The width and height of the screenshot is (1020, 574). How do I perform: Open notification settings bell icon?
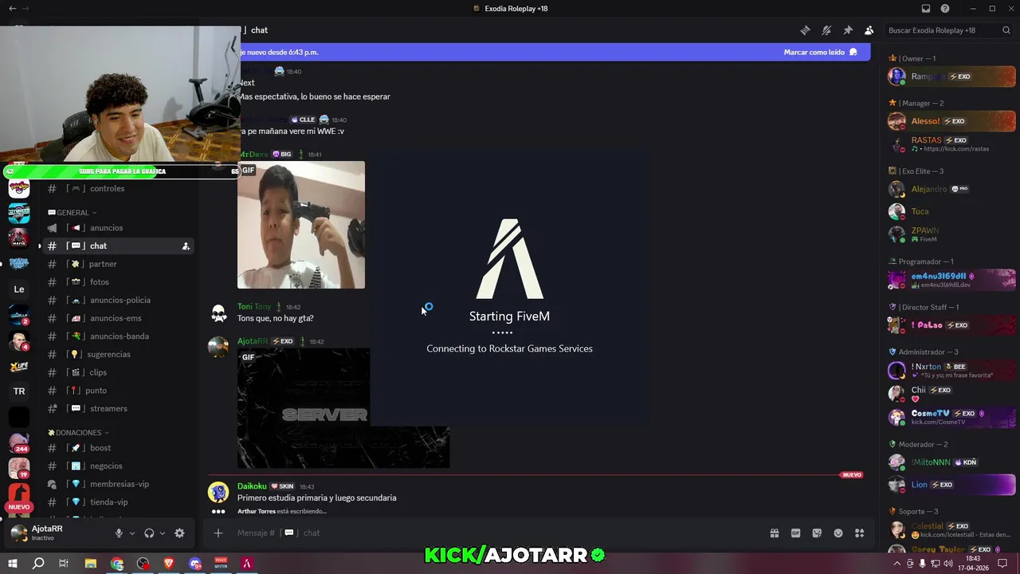826,30
